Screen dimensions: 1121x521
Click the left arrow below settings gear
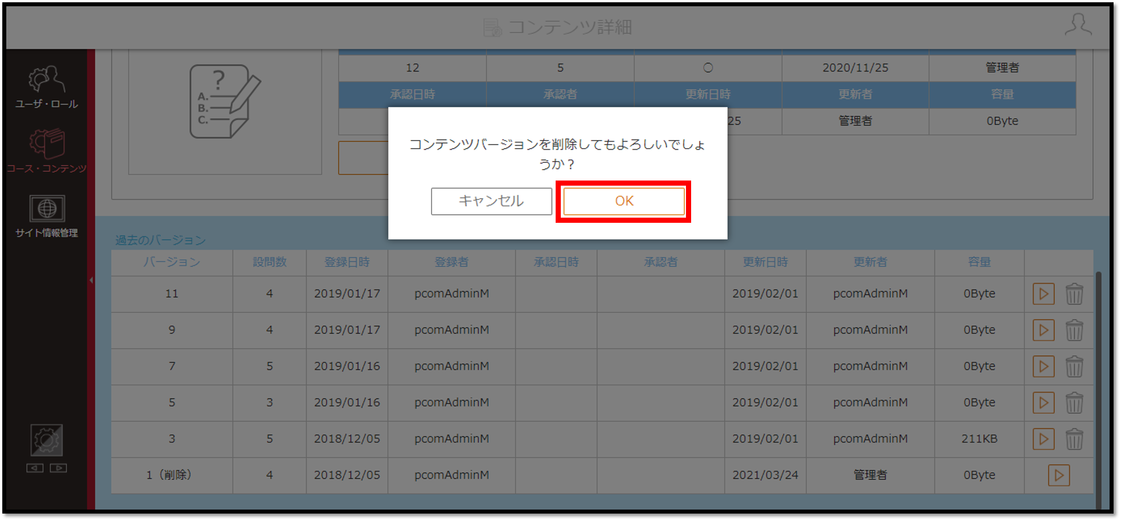(x=35, y=468)
